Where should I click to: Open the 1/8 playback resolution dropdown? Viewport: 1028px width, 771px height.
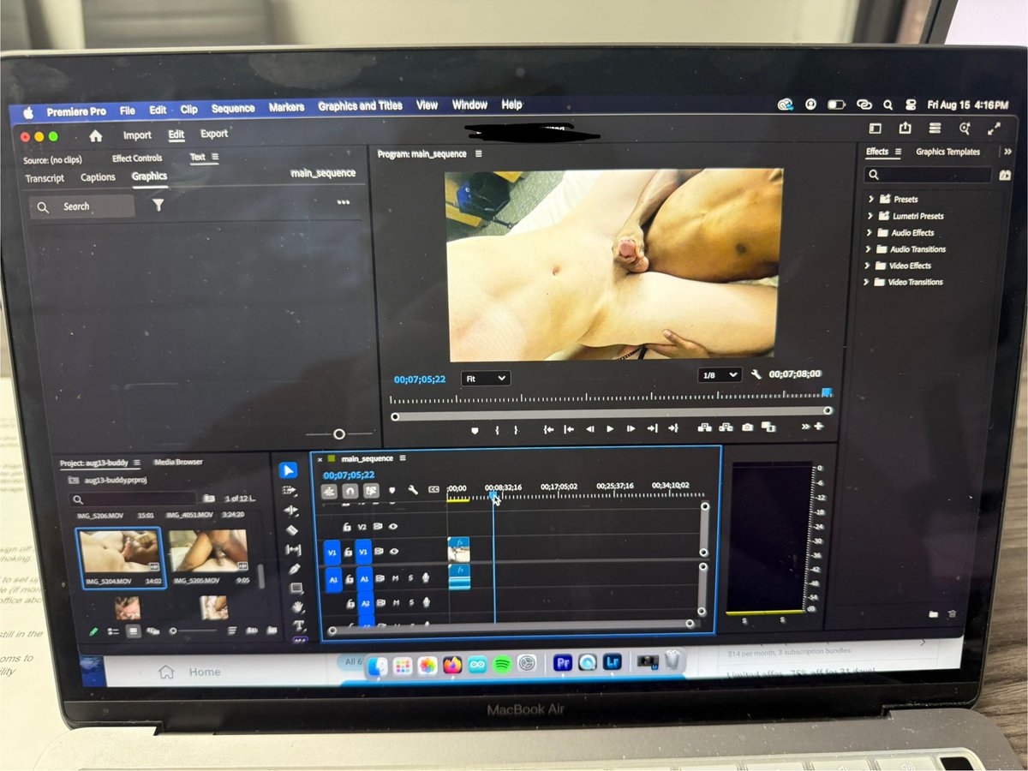point(718,374)
